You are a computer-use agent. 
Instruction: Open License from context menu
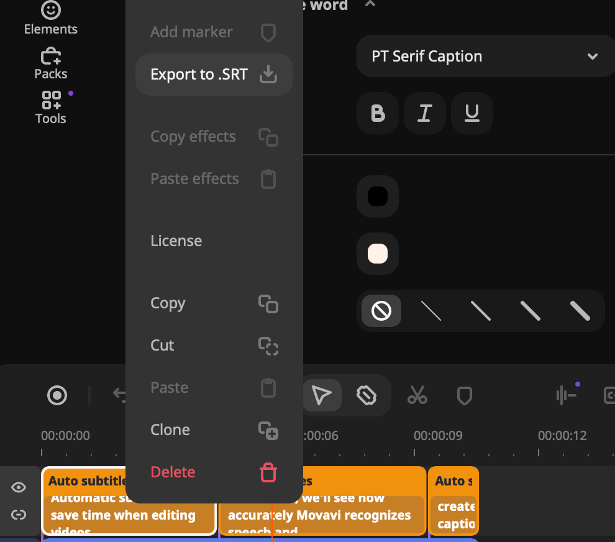(214, 241)
